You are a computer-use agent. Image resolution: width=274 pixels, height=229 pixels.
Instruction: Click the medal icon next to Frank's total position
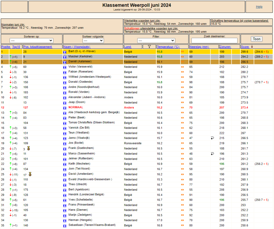28,149
